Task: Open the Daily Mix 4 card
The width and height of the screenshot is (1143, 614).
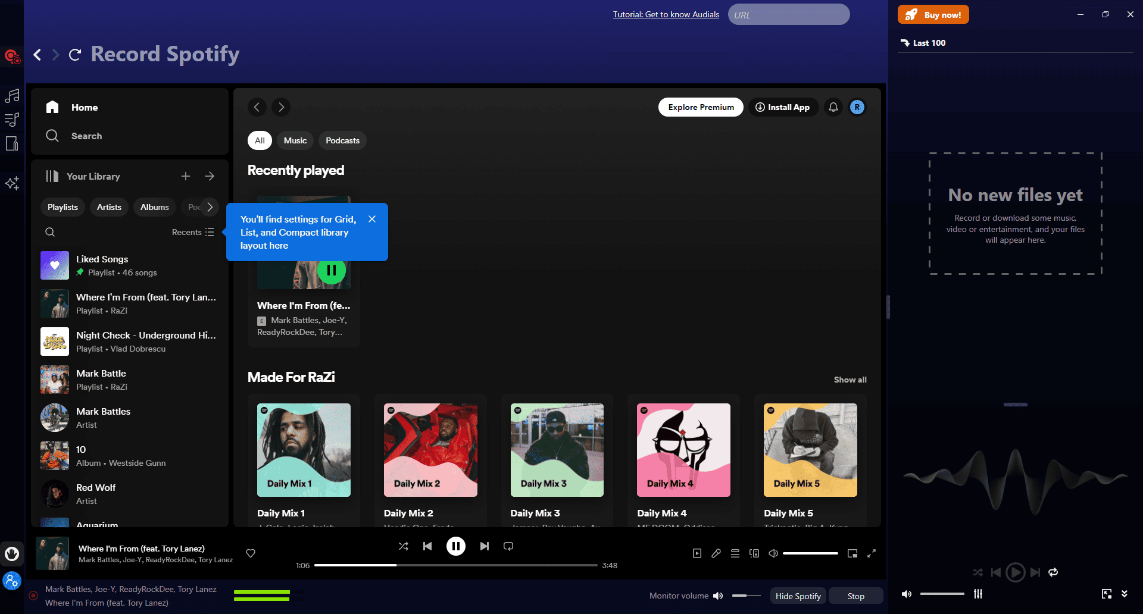Action: point(683,459)
